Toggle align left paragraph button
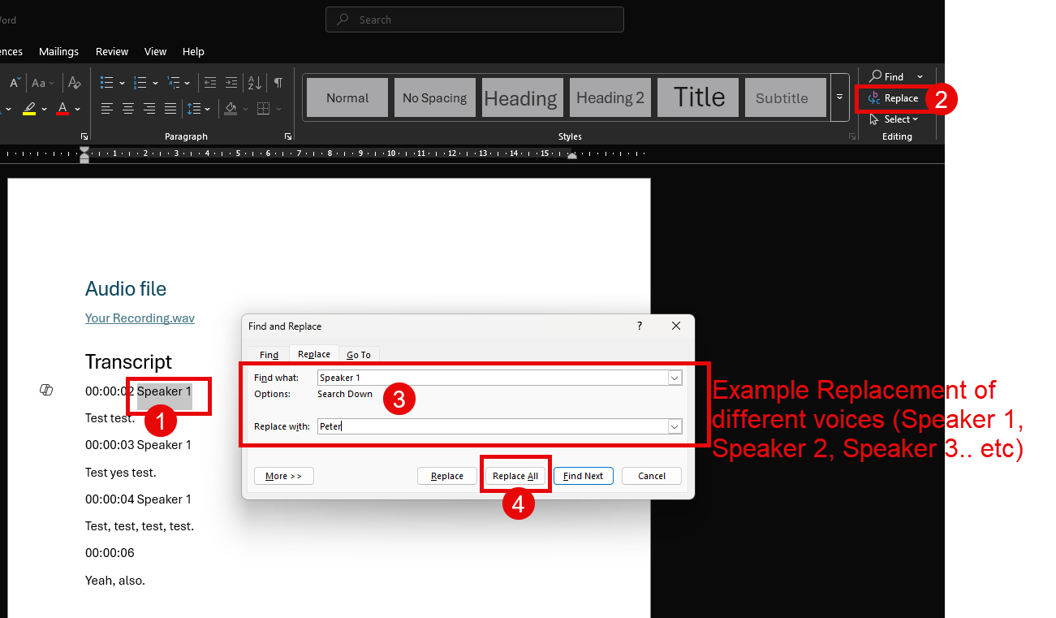 click(x=106, y=108)
